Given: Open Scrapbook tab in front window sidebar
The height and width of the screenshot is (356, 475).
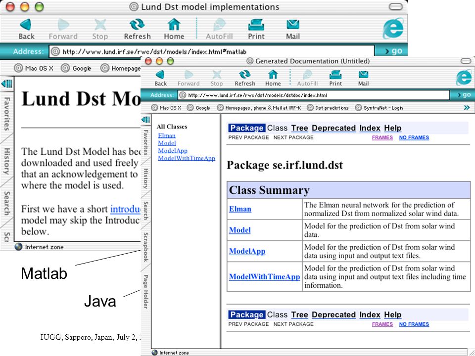Looking at the screenshot, I should click(145, 247).
